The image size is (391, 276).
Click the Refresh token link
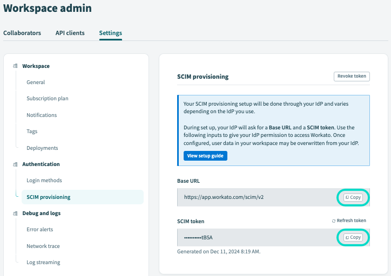[x=349, y=220]
